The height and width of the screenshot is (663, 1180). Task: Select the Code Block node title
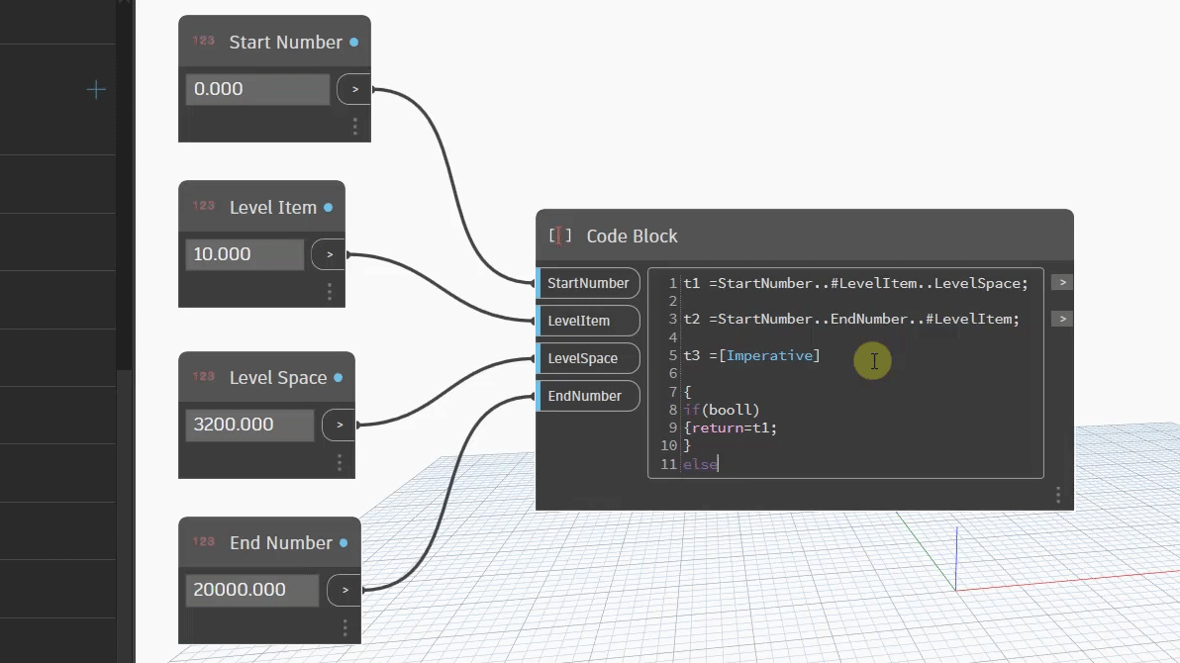pos(633,237)
